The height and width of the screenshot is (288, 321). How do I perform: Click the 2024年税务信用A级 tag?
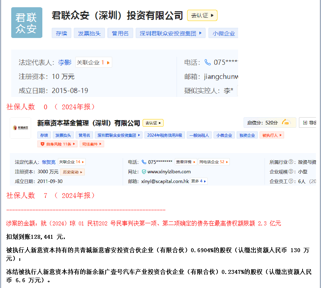pos(165,135)
